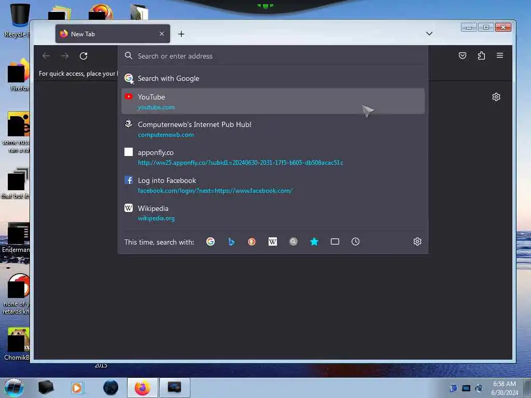Open the Extensions puzzle icon
Screen dimensions: 531x398
(481, 55)
